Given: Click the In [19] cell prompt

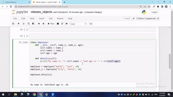Looking at the screenshot, I should [24, 42].
